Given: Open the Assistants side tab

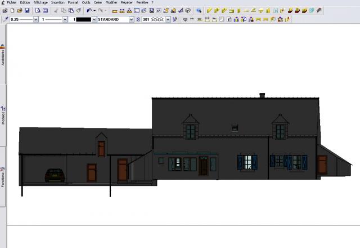Looking at the screenshot, I should point(2,55).
